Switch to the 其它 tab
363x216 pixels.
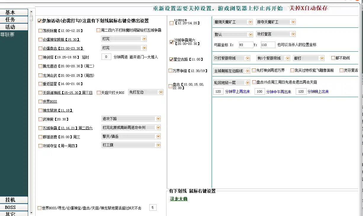coord(14,214)
